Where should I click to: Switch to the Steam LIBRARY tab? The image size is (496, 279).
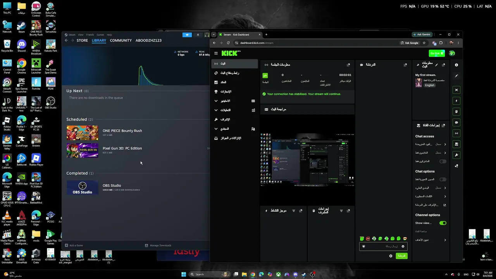click(x=99, y=40)
